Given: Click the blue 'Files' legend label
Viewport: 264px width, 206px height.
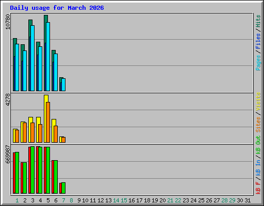Looking at the screenshot, I should pyautogui.click(x=258, y=41).
